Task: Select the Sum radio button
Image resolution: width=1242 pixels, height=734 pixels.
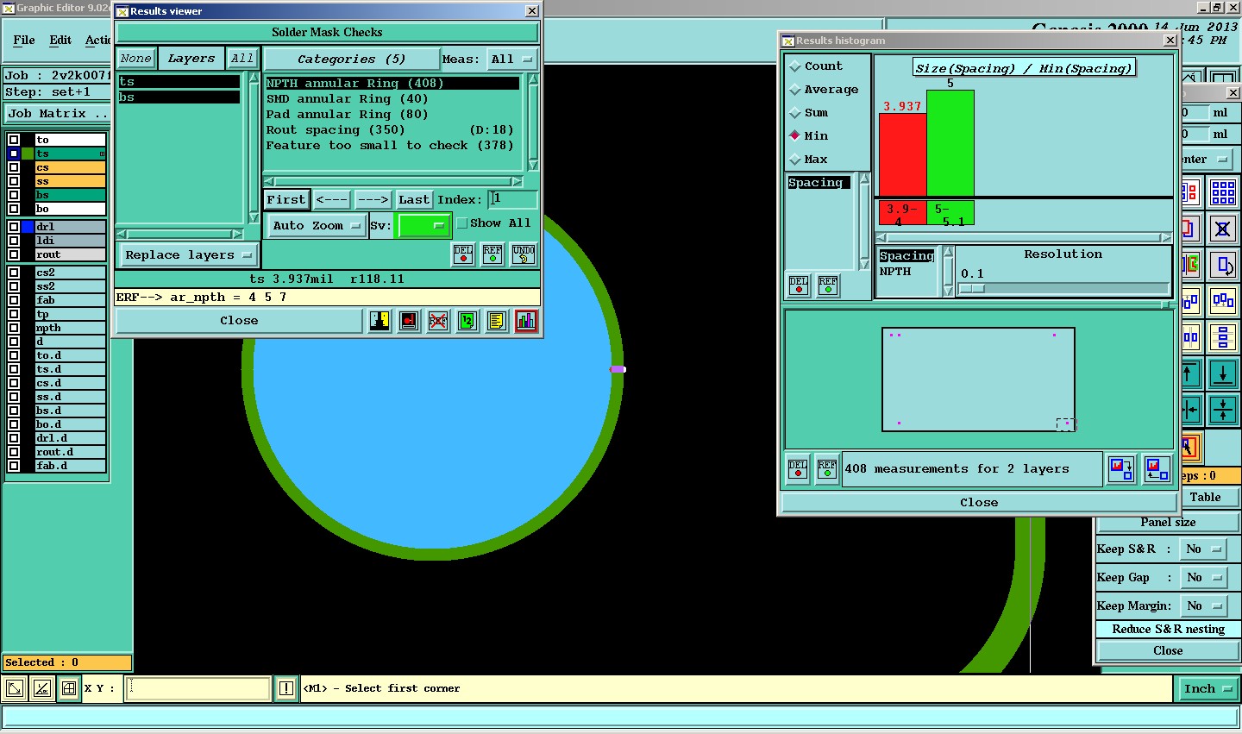Action: [x=795, y=113]
